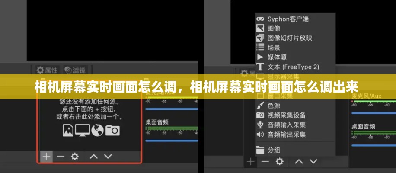This screenshot has width=396, height=173.
Task: Click the Syphon客户端 gamepad icon
Action: [x=260, y=19]
